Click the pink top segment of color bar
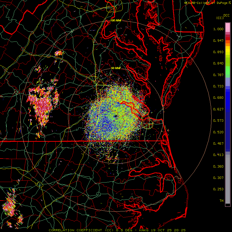This screenshot has height=232, width=232. (x=228, y=27)
